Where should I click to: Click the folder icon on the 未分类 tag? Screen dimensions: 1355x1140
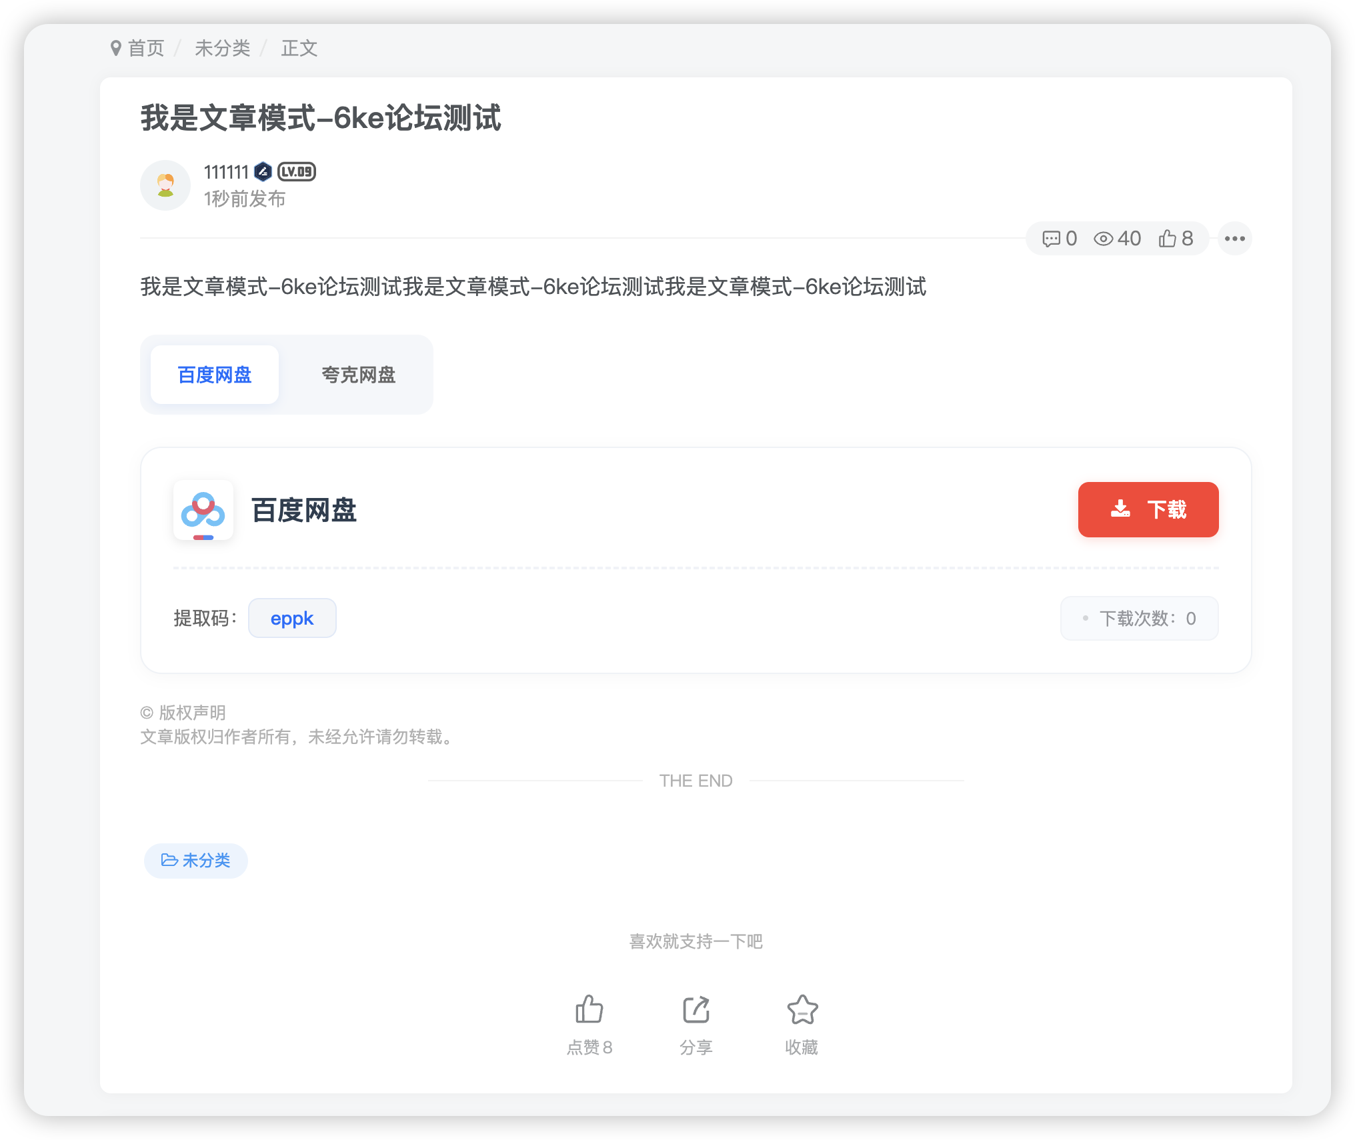[x=168, y=861]
